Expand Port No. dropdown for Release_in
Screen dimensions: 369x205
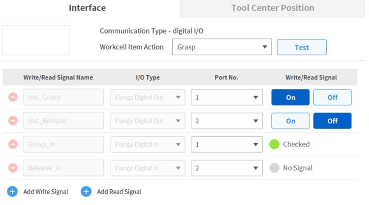coord(226,168)
